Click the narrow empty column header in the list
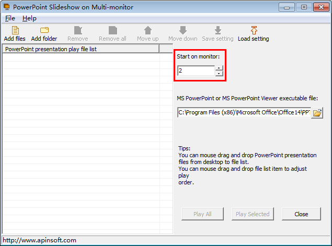Viewport: 332px width, 246px height. click(x=166, y=49)
